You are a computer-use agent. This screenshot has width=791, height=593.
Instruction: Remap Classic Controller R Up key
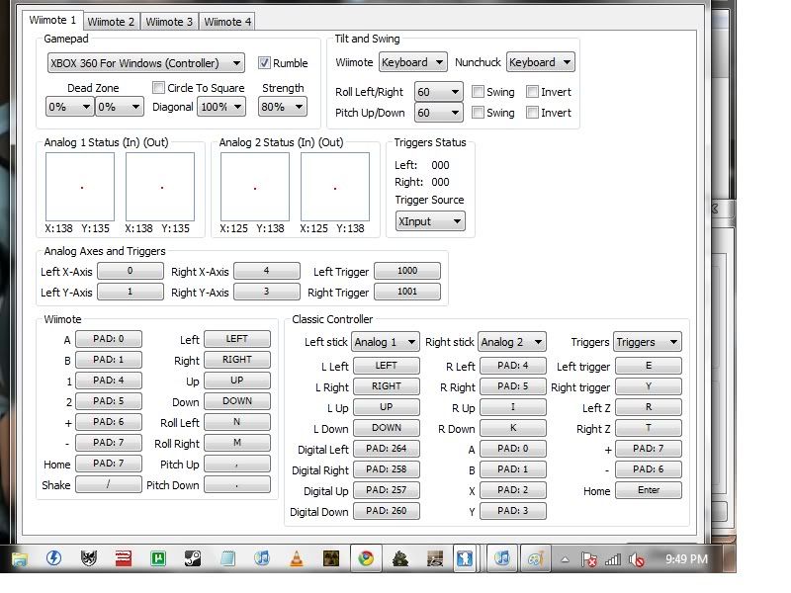513,407
